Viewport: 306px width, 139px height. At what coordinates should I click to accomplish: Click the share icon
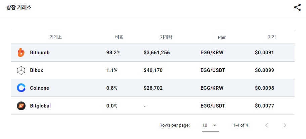tap(297, 8)
